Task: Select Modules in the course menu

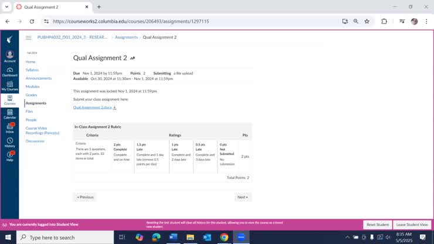Action: (x=33, y=86)
